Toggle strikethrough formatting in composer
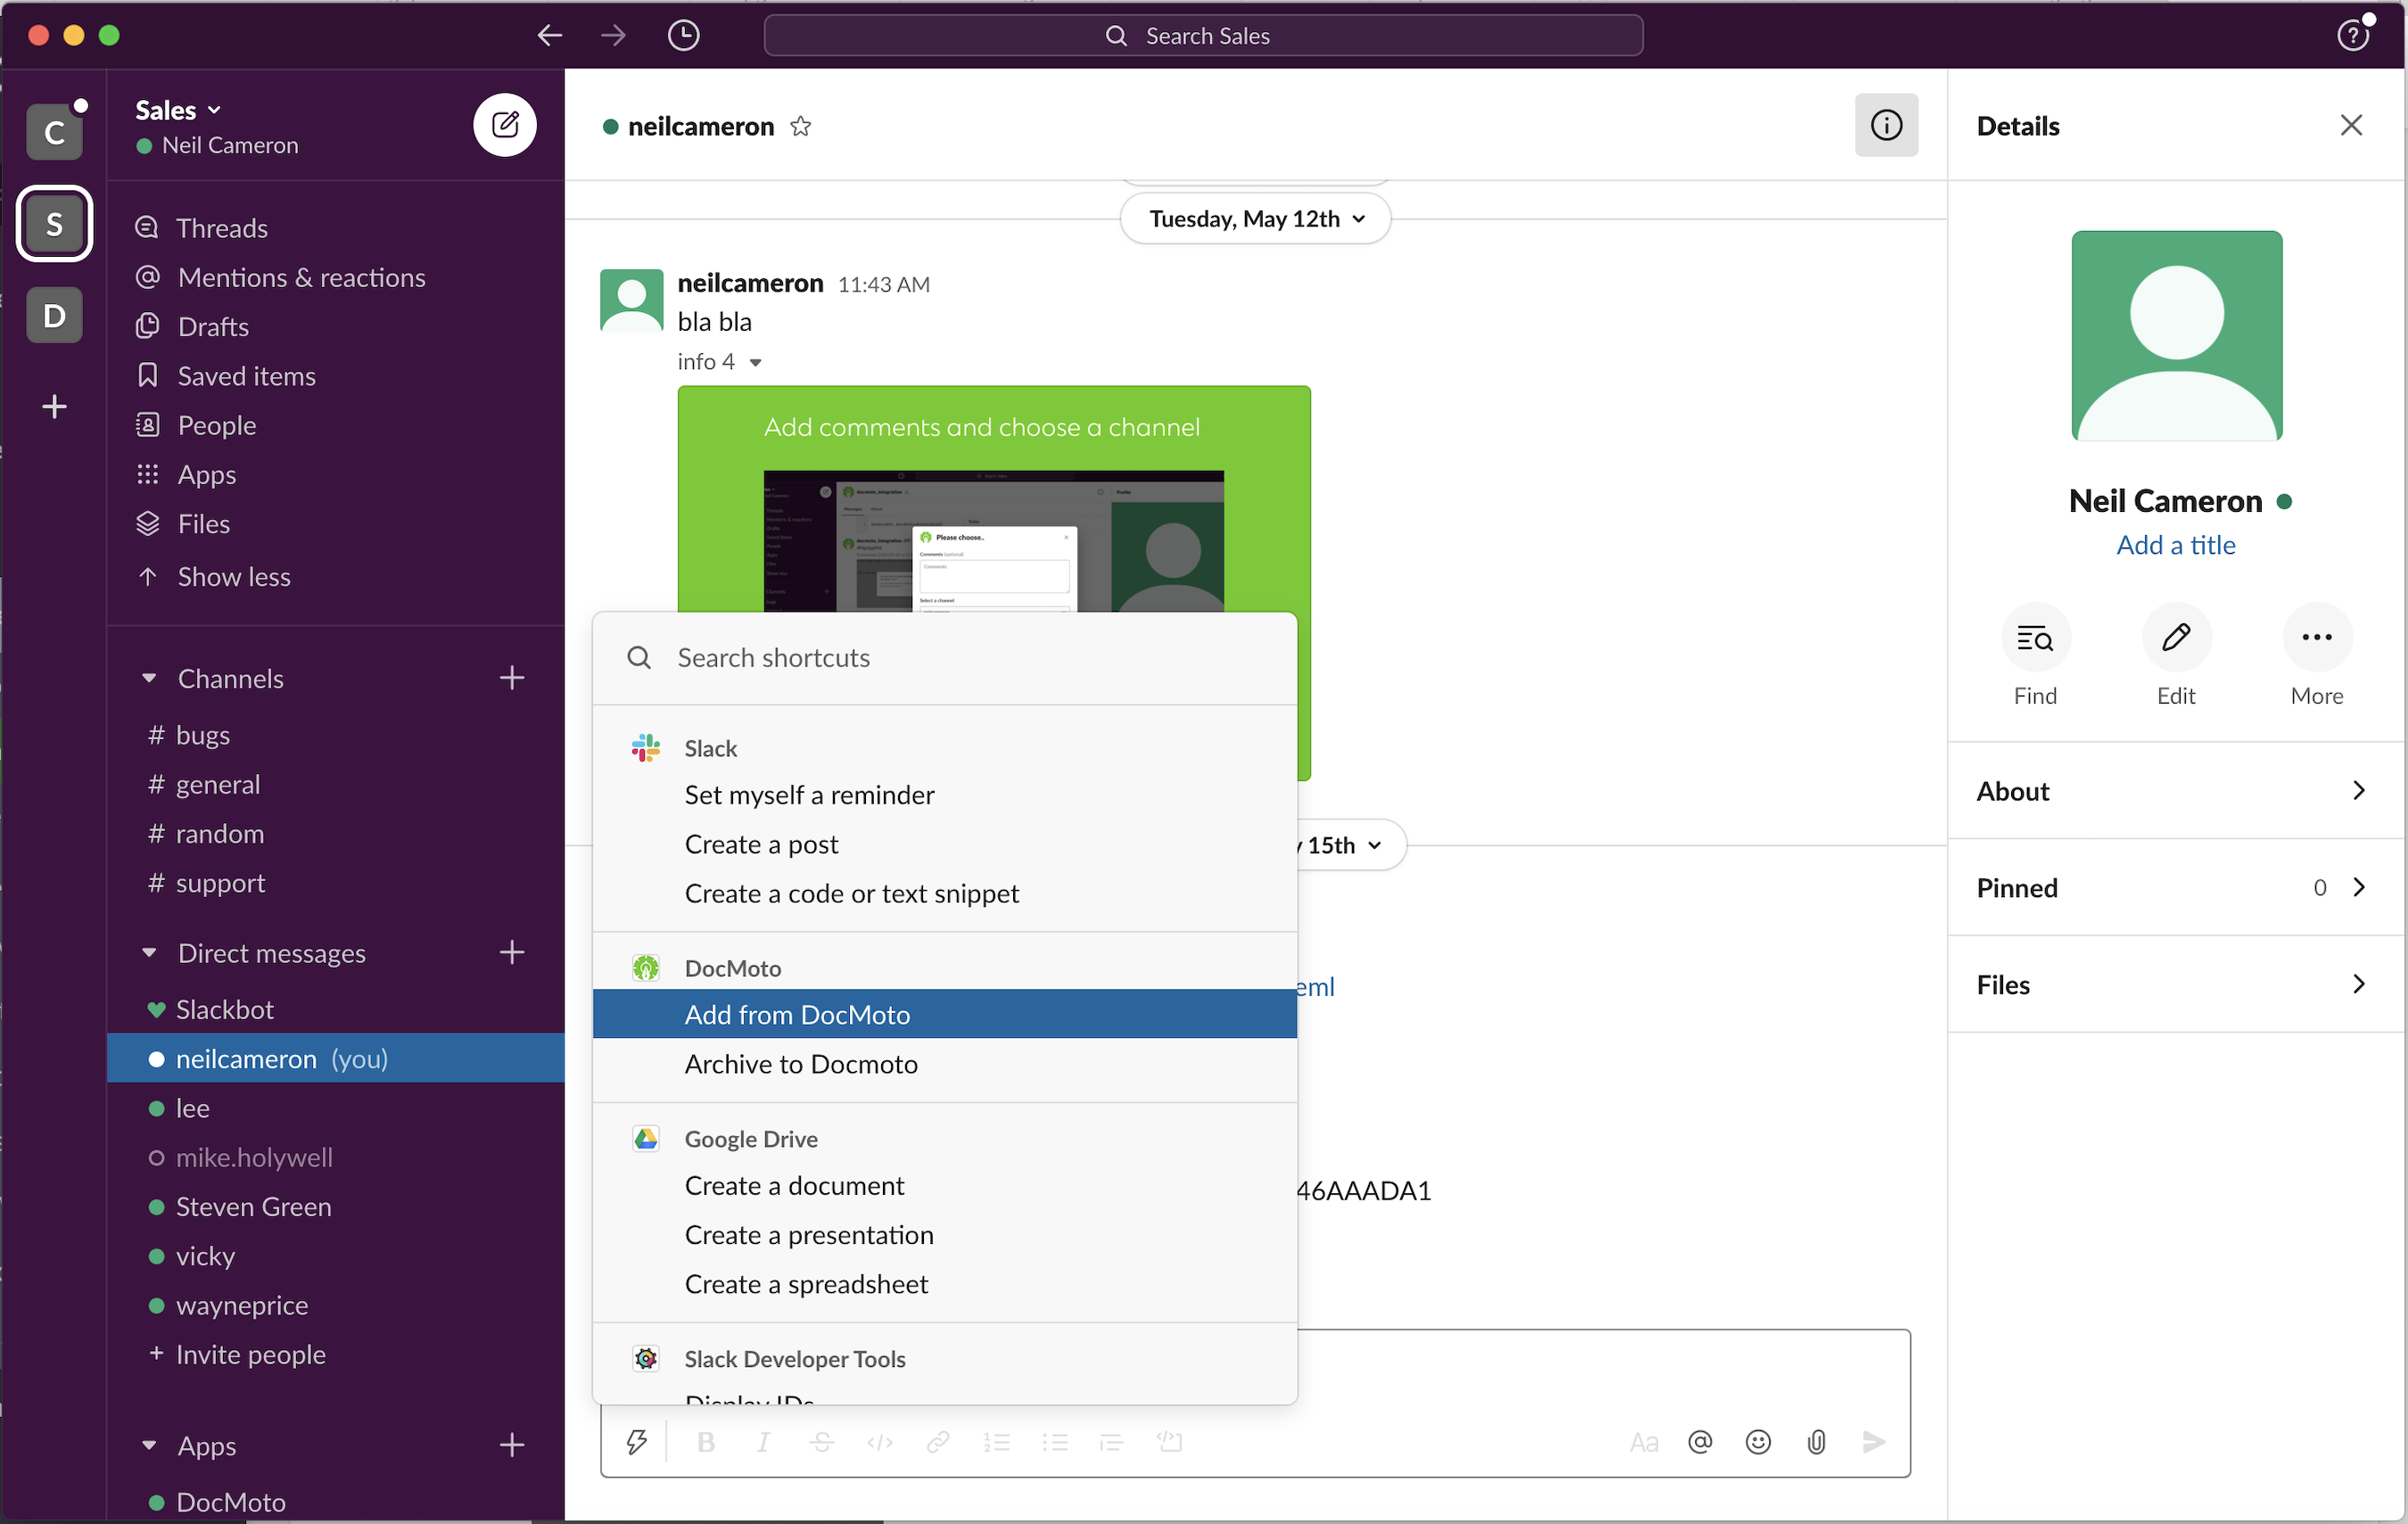2408x1524 pixels. coord(822,1441)
